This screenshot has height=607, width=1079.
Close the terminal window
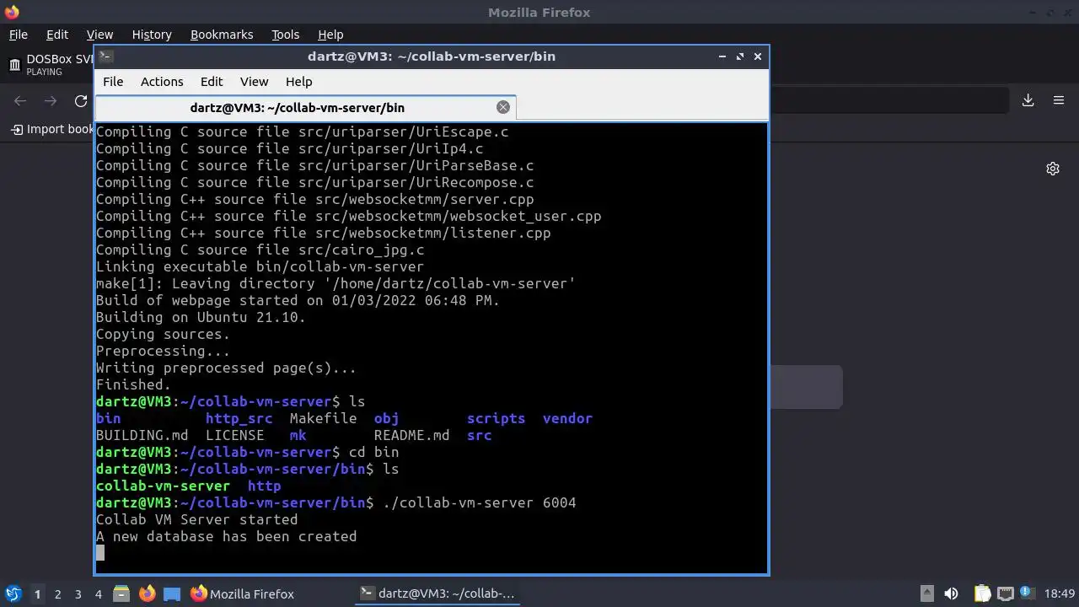coord(758,56)
